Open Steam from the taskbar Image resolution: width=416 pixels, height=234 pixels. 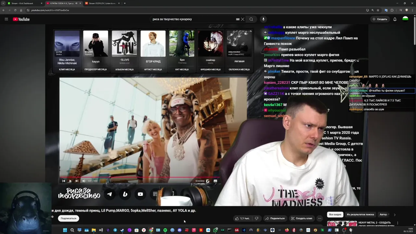[x=122, y=230]
